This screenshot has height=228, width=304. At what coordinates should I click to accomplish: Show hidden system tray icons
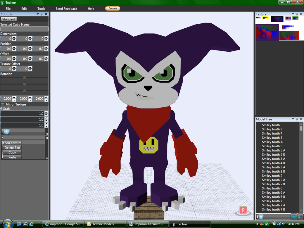[x=257, y=224]
